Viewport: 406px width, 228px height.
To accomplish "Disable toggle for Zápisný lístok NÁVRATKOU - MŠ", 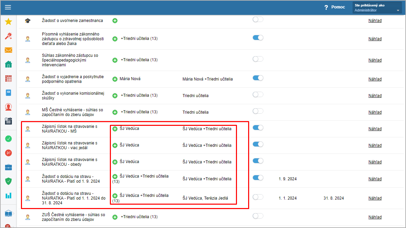I will pyautogui.click(x=258, y=128).
